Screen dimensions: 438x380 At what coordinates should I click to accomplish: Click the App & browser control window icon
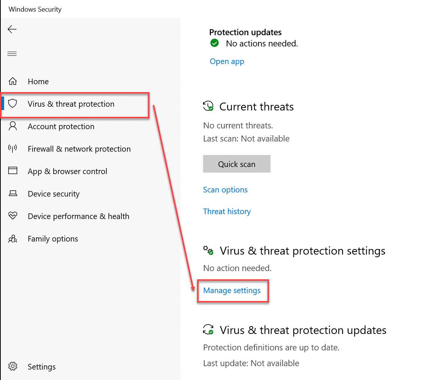[13, 171]
